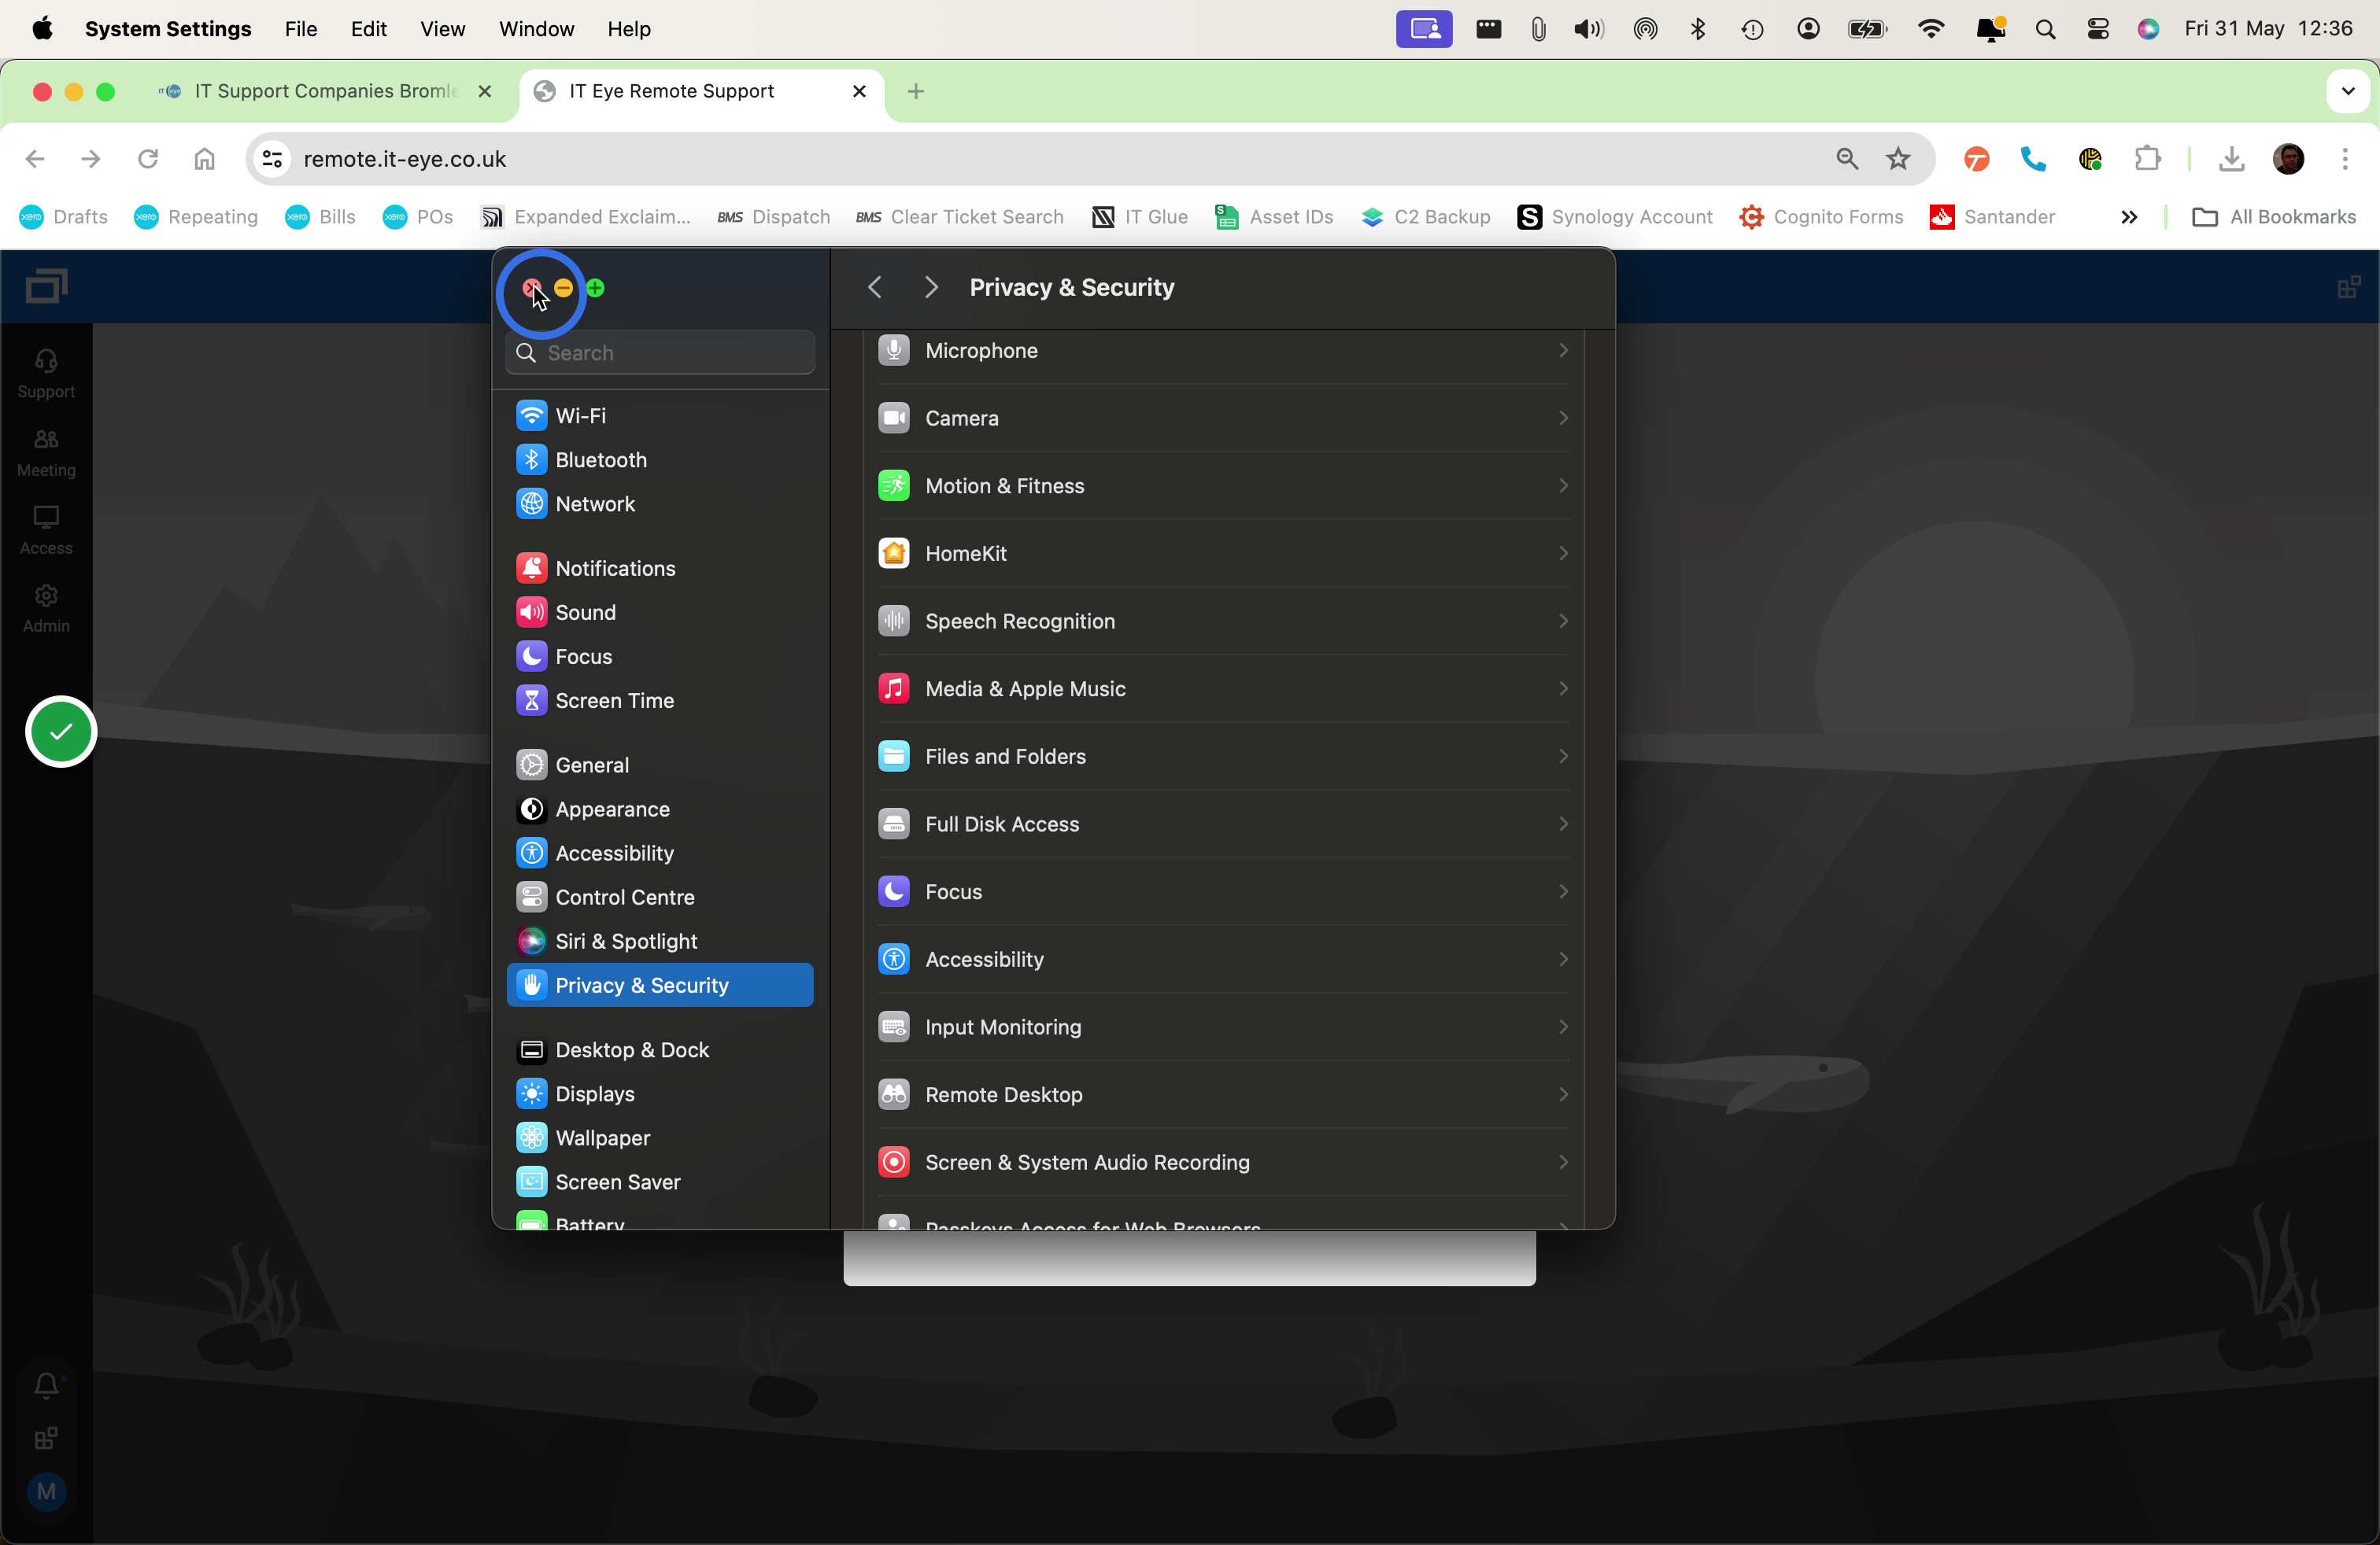
Task: Open the phone extension icon in Chrome toolbar
Action: [2033, 158]
